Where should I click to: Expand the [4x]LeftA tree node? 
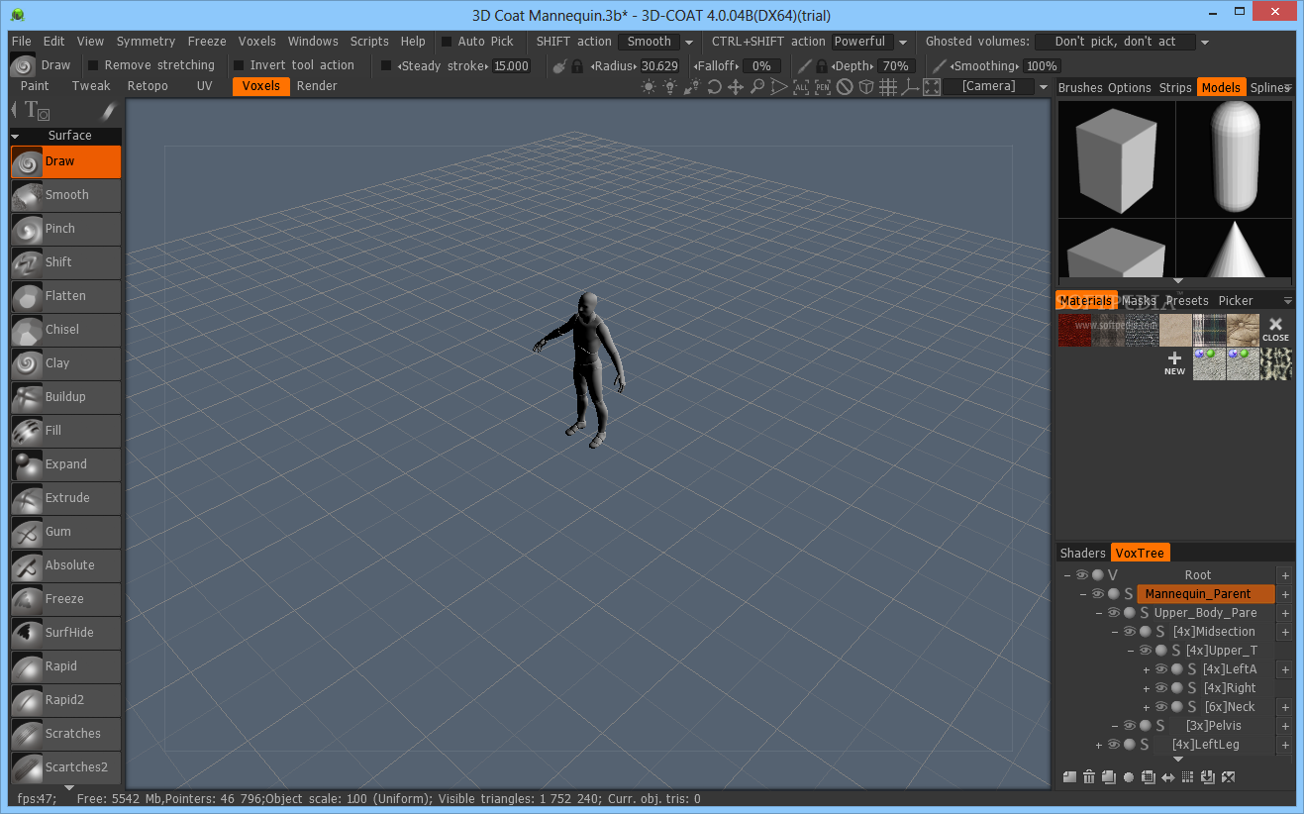click(1147, 669)
